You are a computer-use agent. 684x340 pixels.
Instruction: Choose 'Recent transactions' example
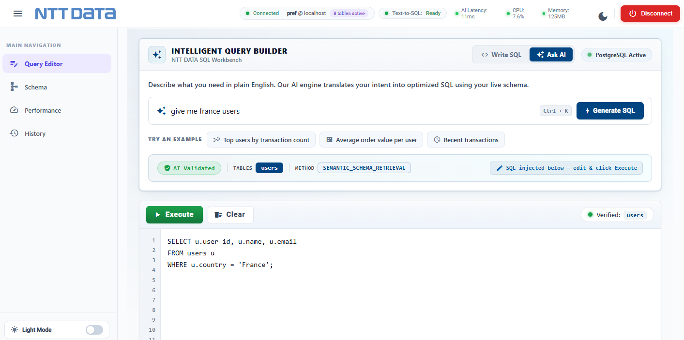(466, 140)
